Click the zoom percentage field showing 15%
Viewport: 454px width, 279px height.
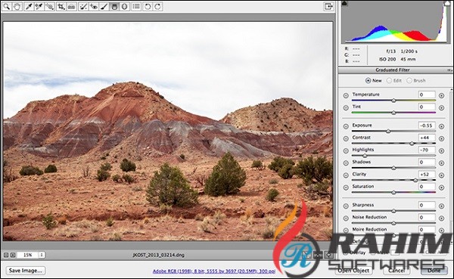click(x=28, y=255)
